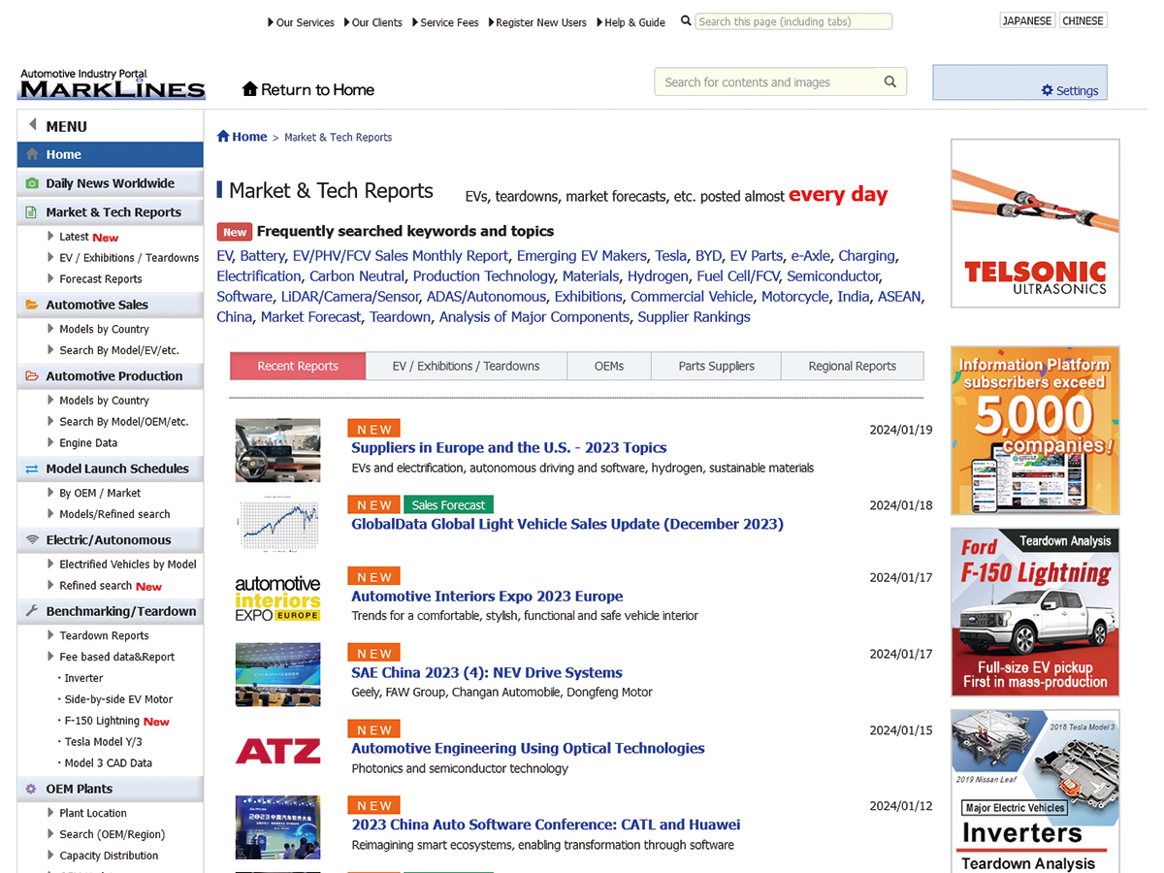This screenshot has width=1164, height=873.
Task: Select the Regional Reports tab
Action: coord(853,366)
